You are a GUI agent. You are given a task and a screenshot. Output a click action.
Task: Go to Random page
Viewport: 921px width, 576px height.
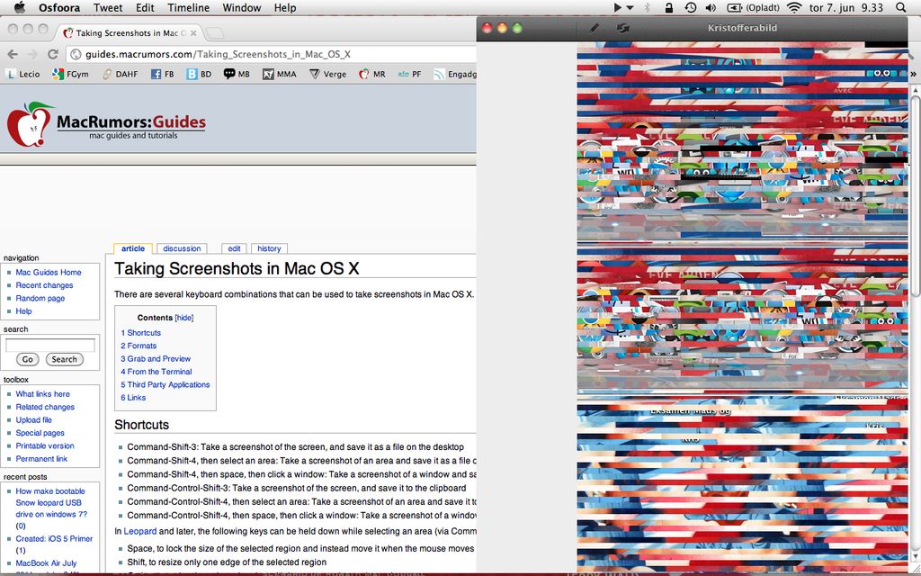pyautogui.click(x=40, y=298)
